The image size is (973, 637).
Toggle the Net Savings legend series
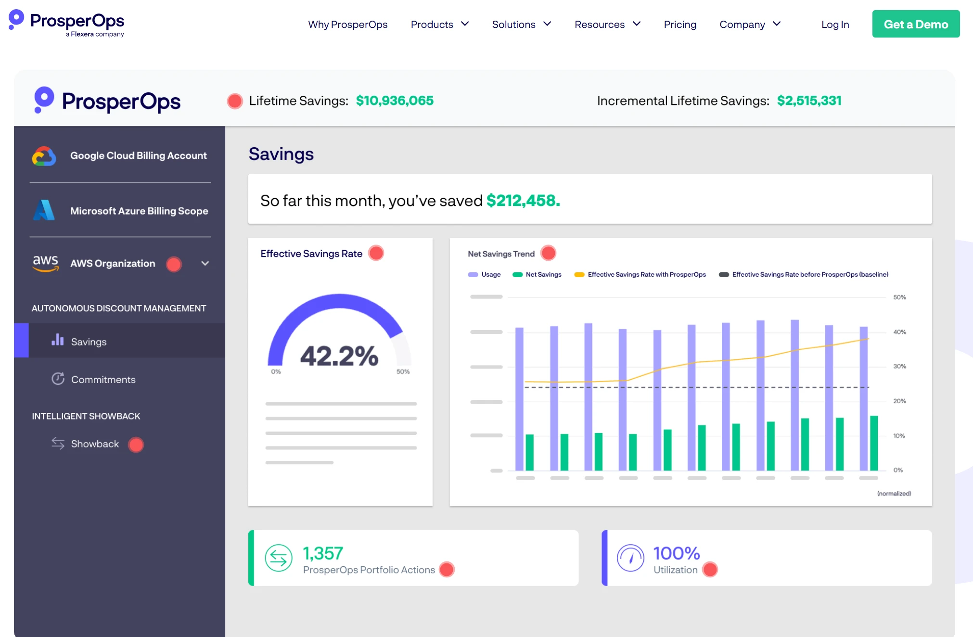click(538, 275)
